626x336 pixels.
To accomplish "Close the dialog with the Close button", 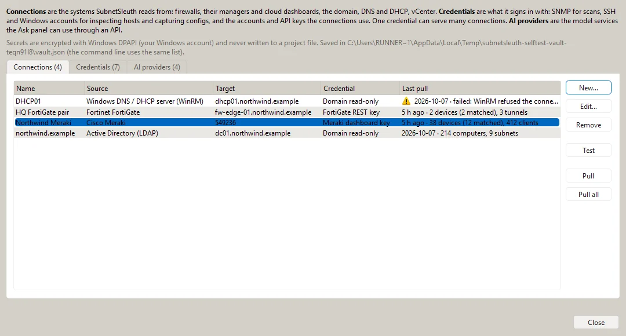I will click(596, 323).
